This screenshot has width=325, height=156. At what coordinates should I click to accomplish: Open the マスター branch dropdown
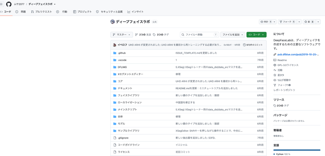pos(122,35)
